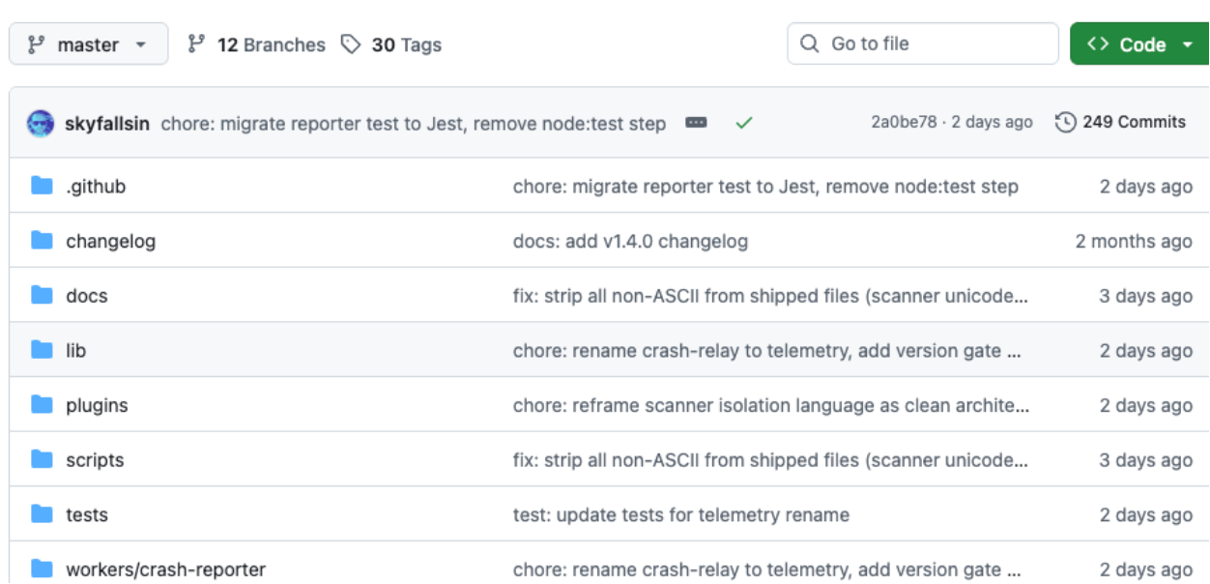Click the branch icon beside 12 Branches

point(196,44)
